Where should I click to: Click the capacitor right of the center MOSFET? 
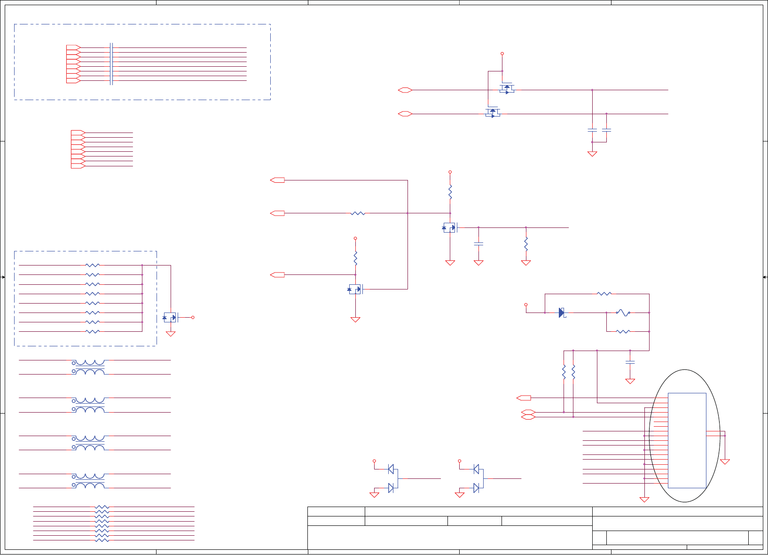click(478, 244)
